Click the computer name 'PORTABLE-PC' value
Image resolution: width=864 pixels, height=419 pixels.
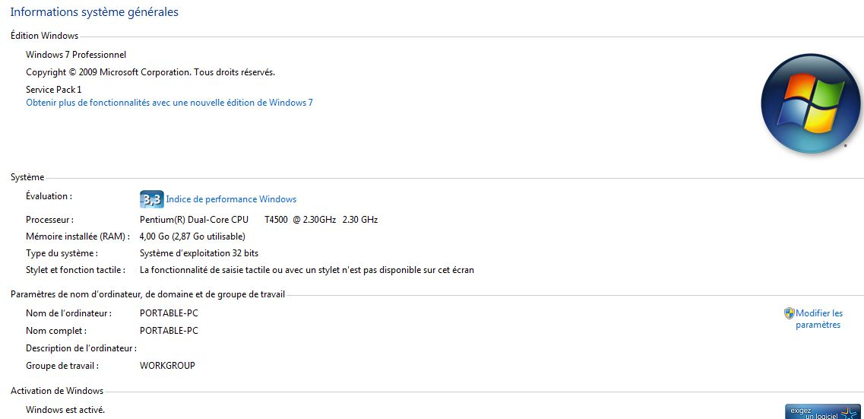[x=169, y=313]
